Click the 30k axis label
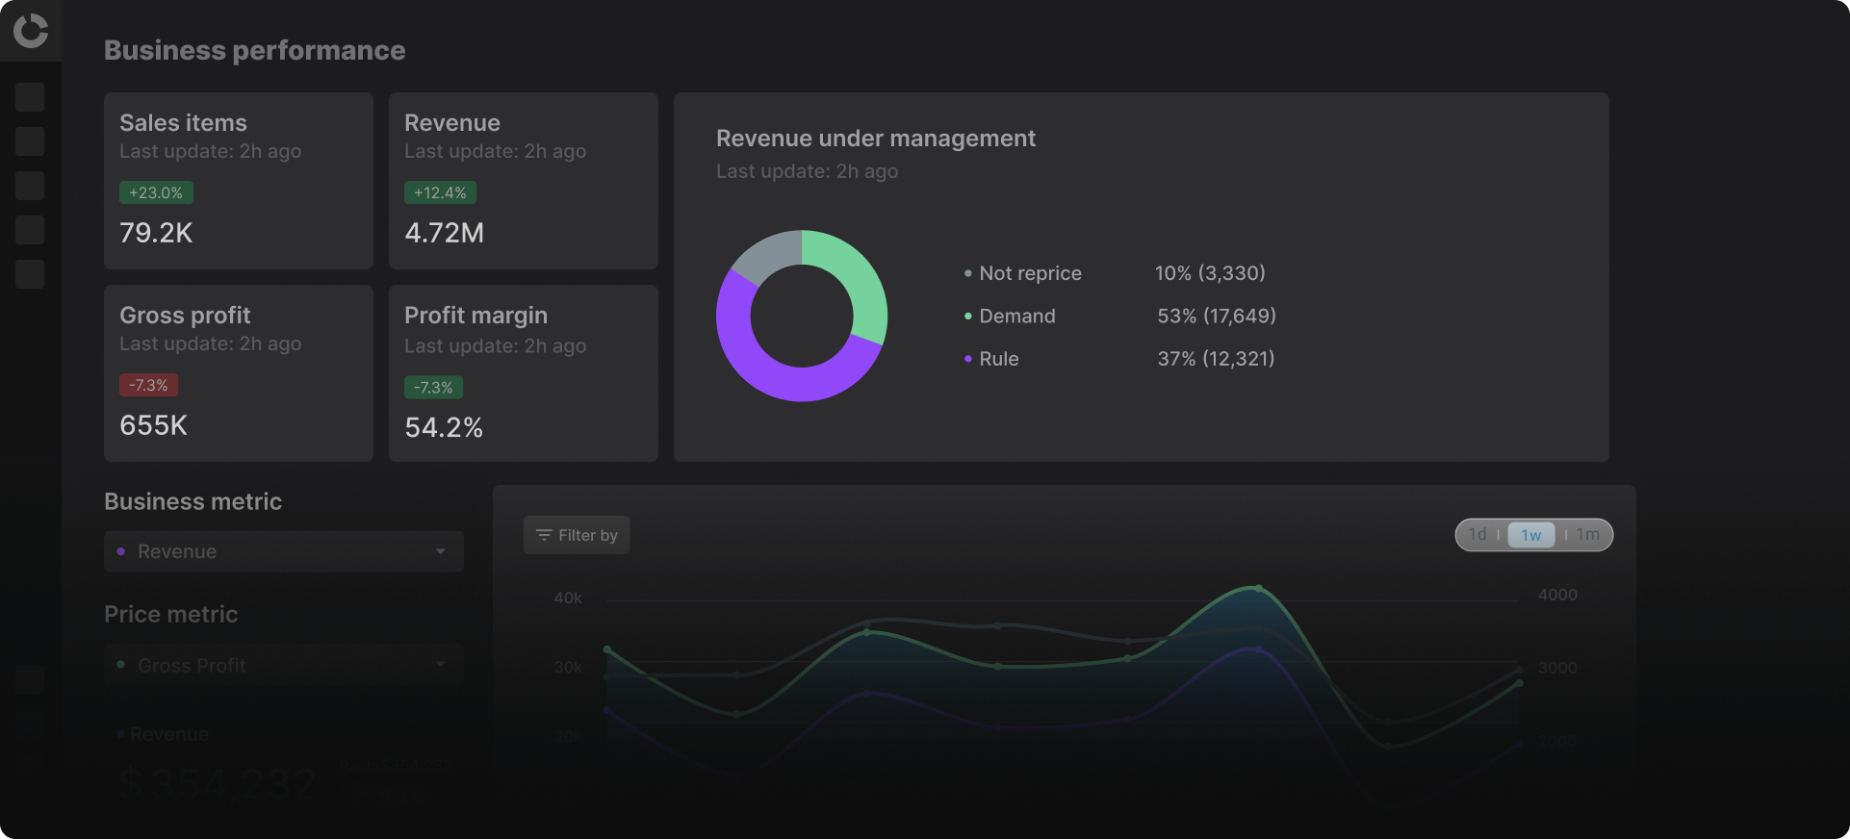This screenshot has height=839, width=1850. [568, 668]
